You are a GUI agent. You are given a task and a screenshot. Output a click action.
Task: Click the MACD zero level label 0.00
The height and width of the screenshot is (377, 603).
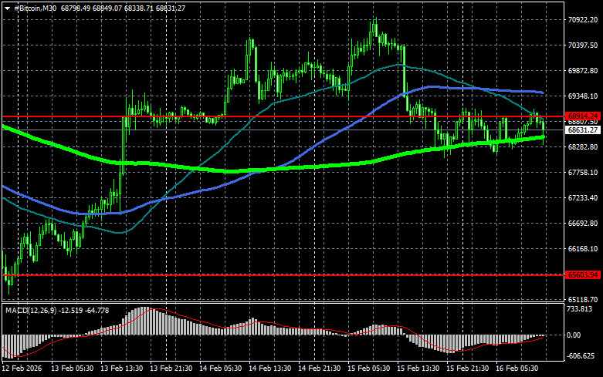(x=574, y=335)
